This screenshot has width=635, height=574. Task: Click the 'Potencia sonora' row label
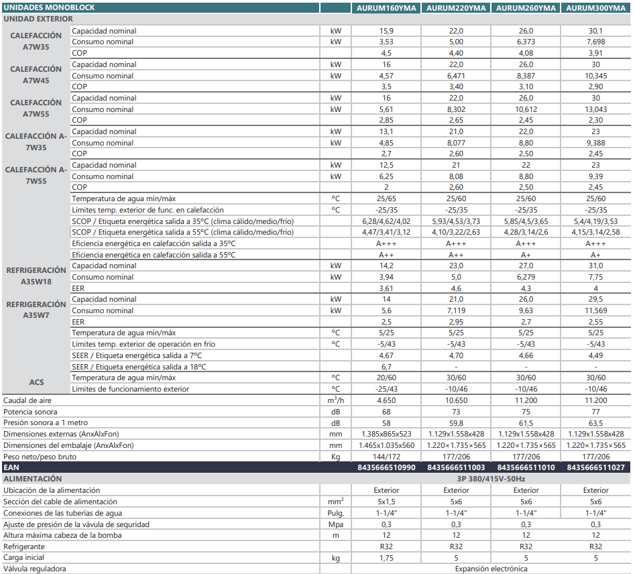click(x=30, y=412)
